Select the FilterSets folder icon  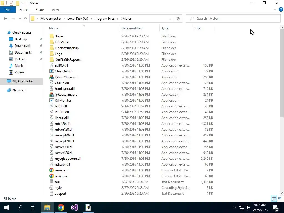52,42
